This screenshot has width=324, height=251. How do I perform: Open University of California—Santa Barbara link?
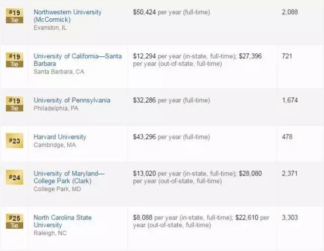pos(77,60)
